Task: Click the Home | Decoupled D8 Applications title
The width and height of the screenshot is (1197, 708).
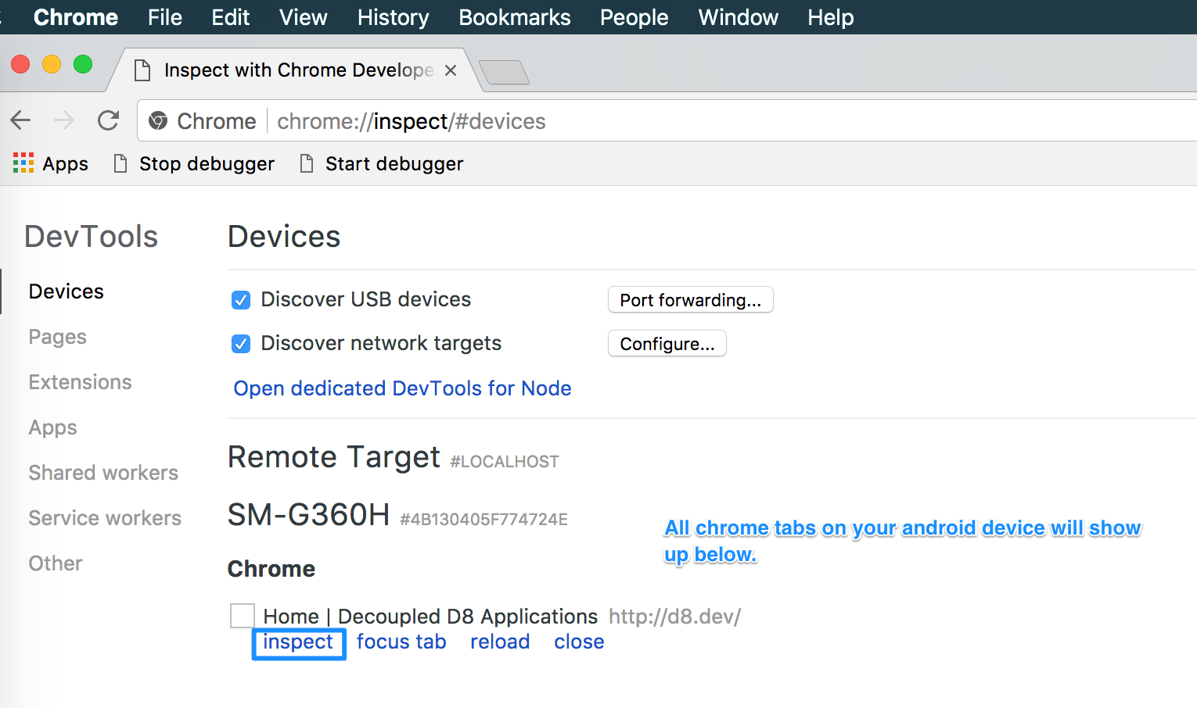Action: 430,617
